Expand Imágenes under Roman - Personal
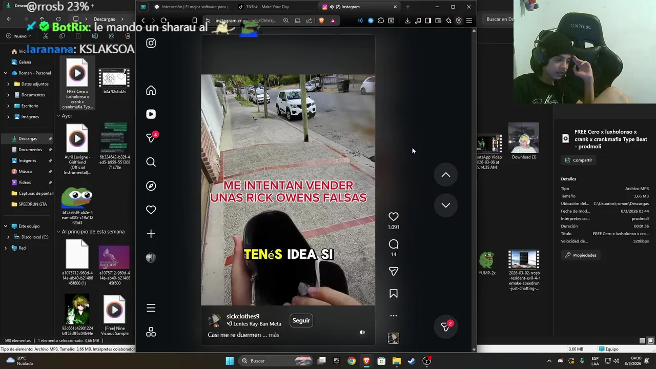Screen dimensions: 656x369 point(8,117)
